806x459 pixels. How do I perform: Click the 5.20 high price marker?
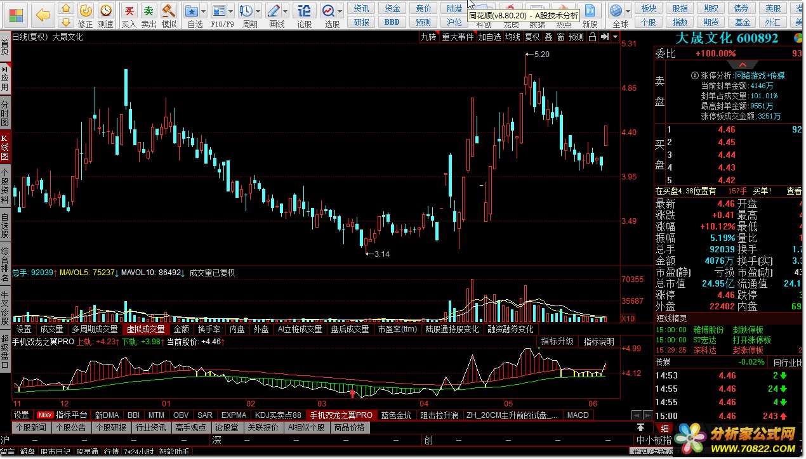tap(541, 55)
